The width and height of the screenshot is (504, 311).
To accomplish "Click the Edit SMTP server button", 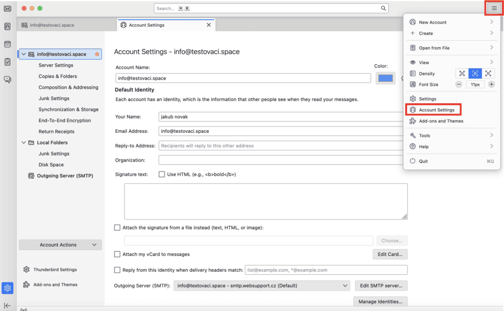I will [381, 285].
